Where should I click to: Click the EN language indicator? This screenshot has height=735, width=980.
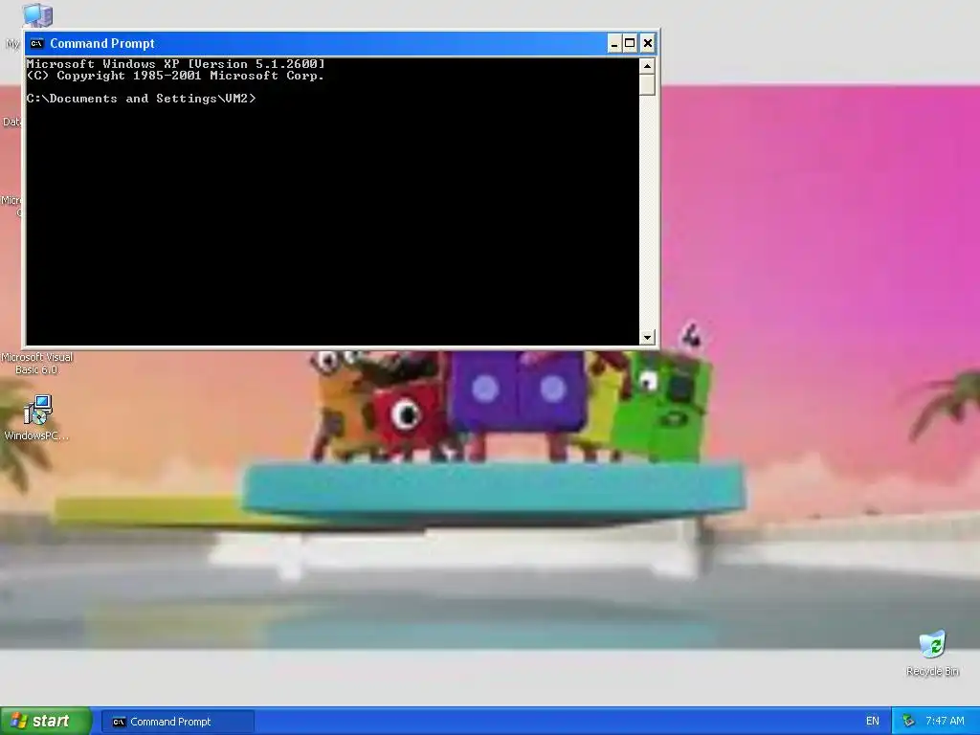point(873,722)
